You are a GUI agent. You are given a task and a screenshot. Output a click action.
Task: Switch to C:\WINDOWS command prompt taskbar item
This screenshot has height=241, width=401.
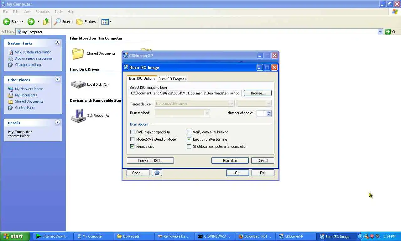coord(215,236)
